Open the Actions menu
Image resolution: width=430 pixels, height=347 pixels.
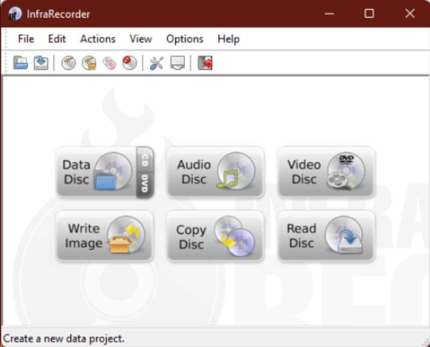(x=98, y=39)
